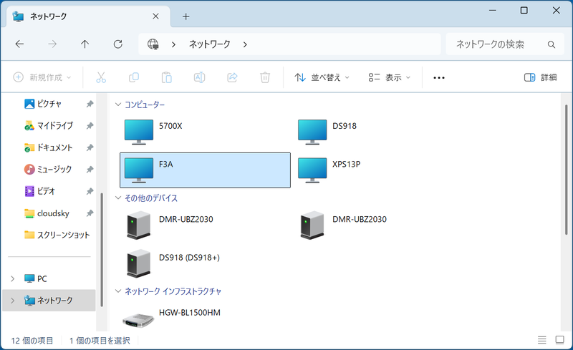
Task: Refresh the network view
Action: [117, 44]
